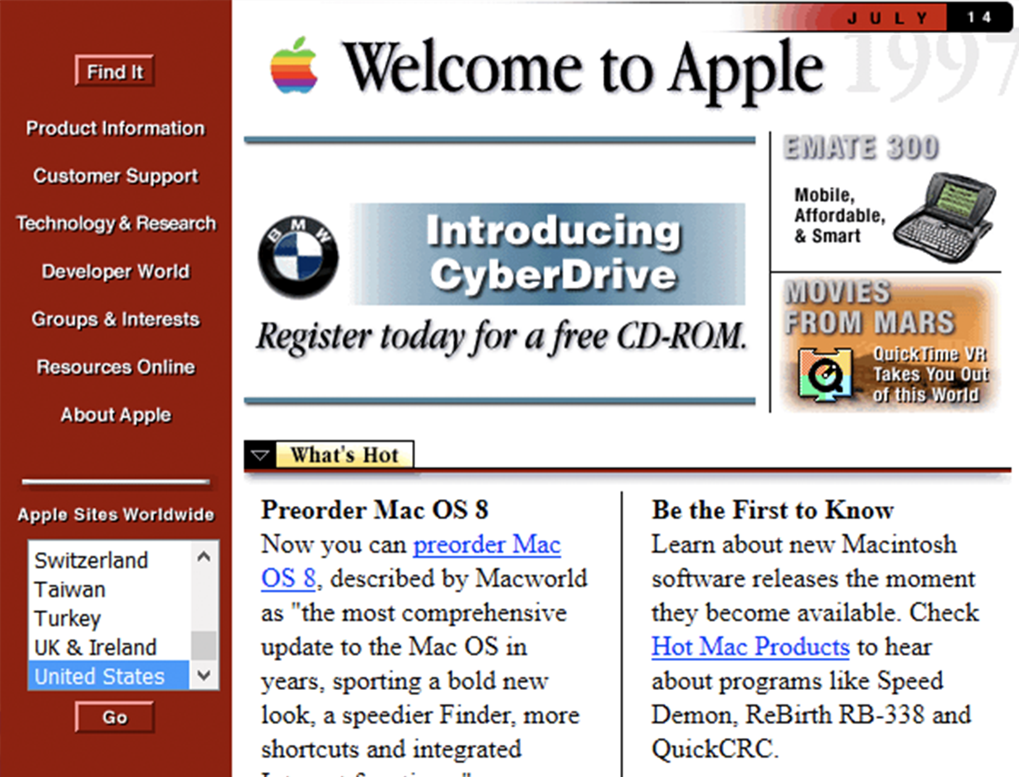Open About Apple page
The image size is (1019, 777).
(115, 415)
